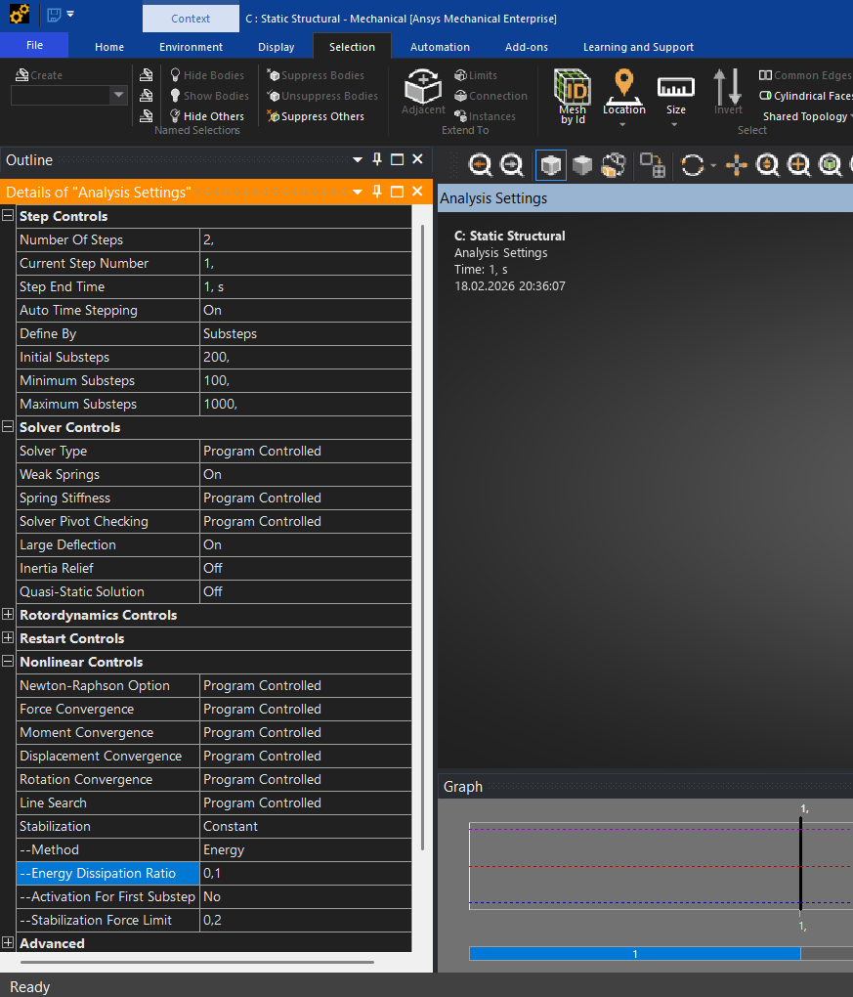Switch to the Automation ribbon tab
Screen dimensions: 853x997
440,47
